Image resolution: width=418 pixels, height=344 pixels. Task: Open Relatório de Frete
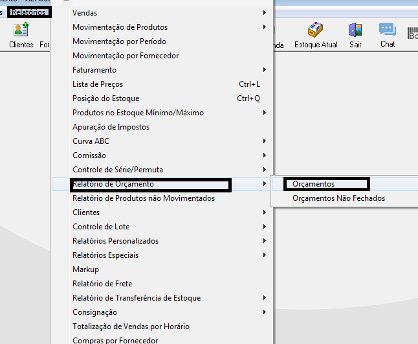pos(162,283)
